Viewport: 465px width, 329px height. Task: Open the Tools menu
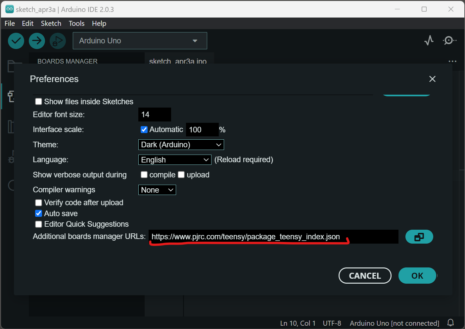tap(76, 23)
